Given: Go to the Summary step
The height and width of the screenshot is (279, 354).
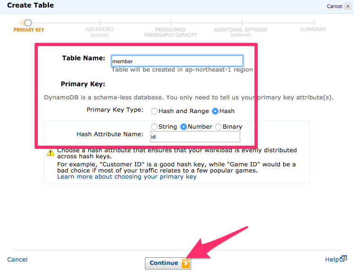Looking at the screenshot, I should tap(313, 29).
